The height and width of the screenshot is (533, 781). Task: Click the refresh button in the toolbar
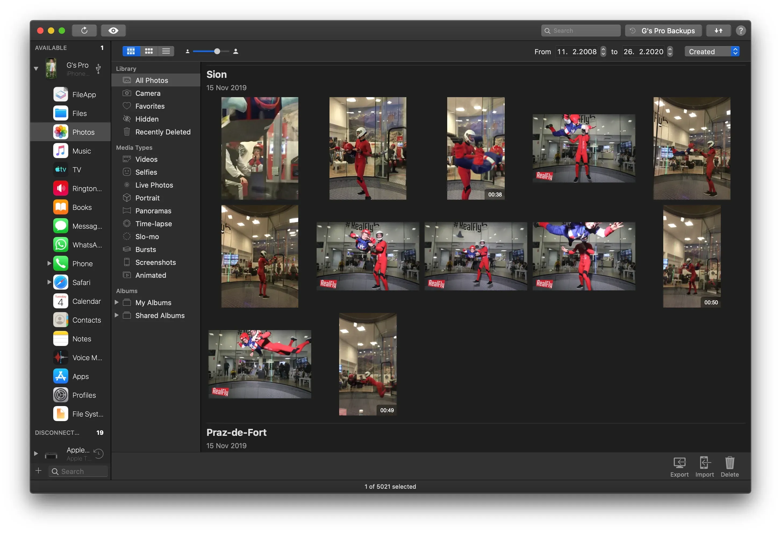tap(84, 30)
